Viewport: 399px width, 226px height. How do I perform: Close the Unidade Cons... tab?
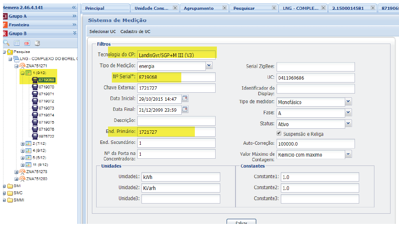[175, 8]
